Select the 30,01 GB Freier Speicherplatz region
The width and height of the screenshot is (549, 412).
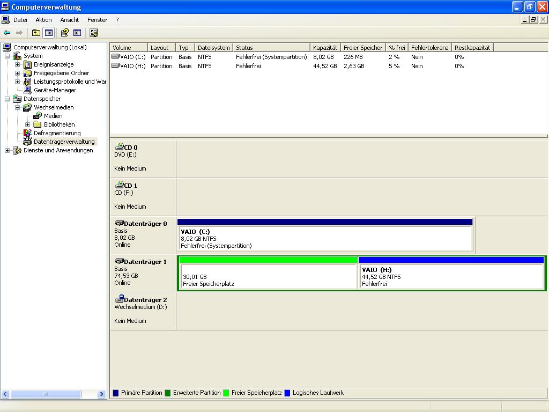tap(268, 277)
